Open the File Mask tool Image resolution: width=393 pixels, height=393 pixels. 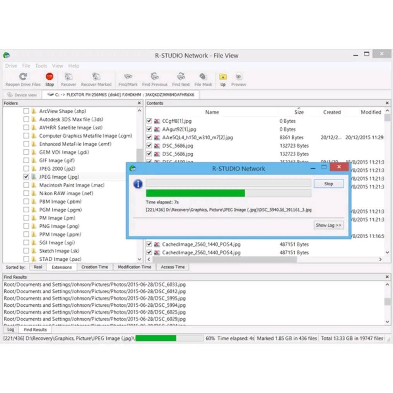click(203, 76)
